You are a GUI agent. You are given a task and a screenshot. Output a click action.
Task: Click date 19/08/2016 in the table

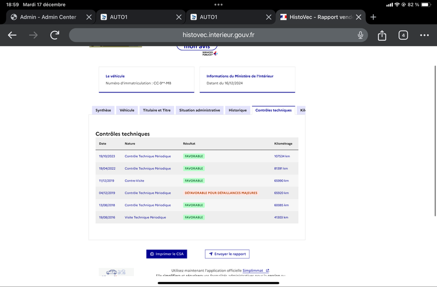107,218
